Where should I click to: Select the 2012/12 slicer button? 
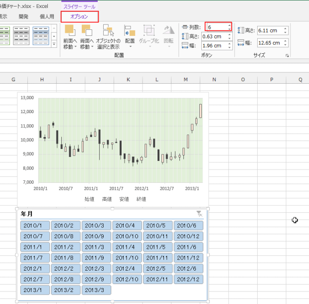pos(188,279)
